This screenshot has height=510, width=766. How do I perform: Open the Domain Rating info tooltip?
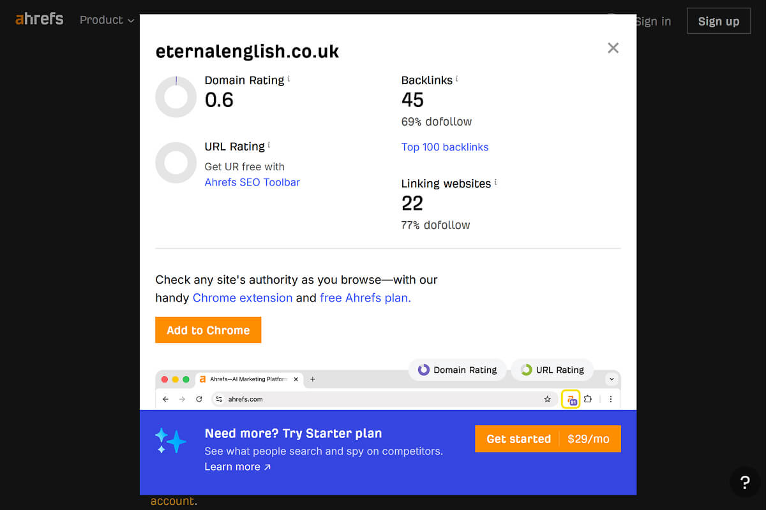[289, 77]
